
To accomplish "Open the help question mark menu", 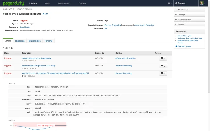I will pyautogui.click(x=169, y=3).
